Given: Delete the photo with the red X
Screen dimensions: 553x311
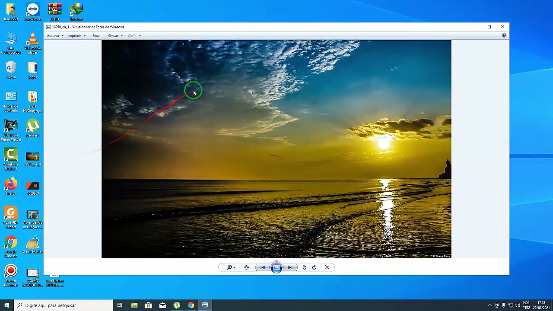Looking at the screenshot, I should point(327,267).
